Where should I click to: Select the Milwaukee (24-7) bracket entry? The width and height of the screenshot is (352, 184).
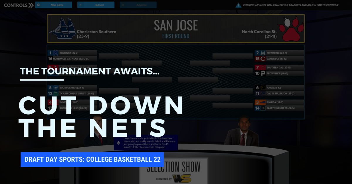tap(279, 53)
